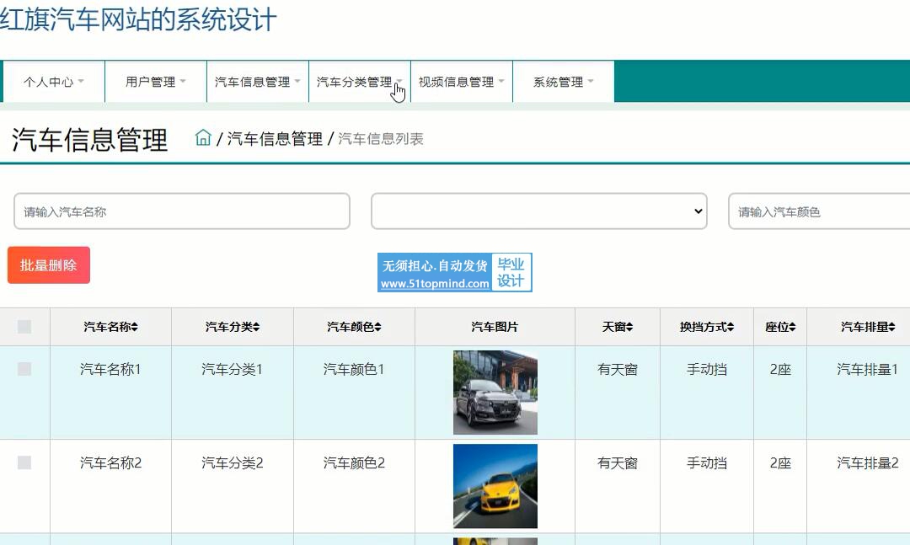
Task: Open the 个人中心 menu
Action: point(54,82)
